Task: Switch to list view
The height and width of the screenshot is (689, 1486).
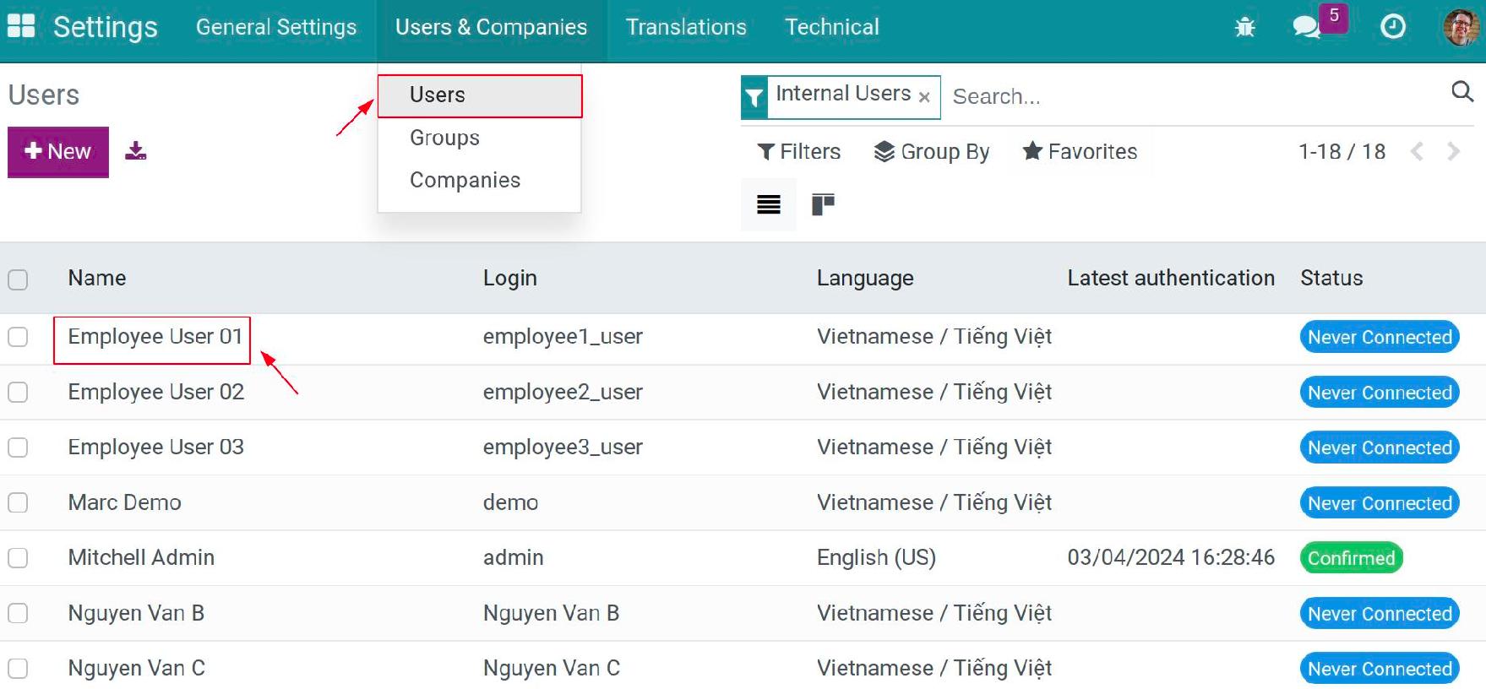Action: [768, 204]
